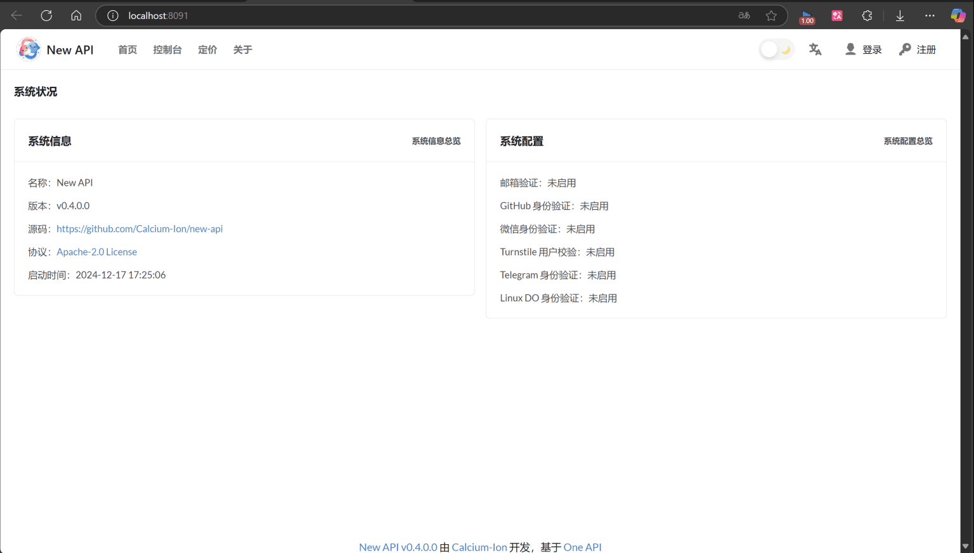This screenshot has width=974, height=553.
Task: Open the Calcium-Ion/new-api GitHub link
Action: pos(140,228)
